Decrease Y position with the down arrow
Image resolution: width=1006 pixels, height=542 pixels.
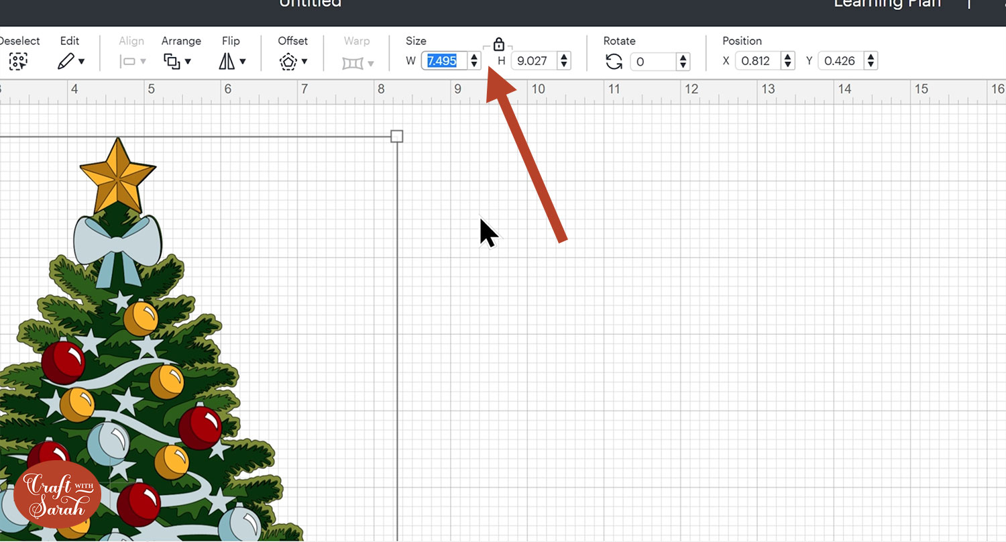(x=871, y=65)
